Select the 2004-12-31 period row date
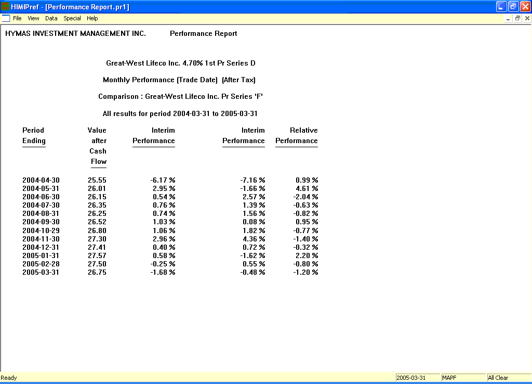 pyautogui.click(x=41, y=247)
